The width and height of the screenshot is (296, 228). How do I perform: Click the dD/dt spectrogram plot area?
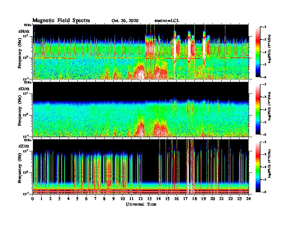point(141,110)
